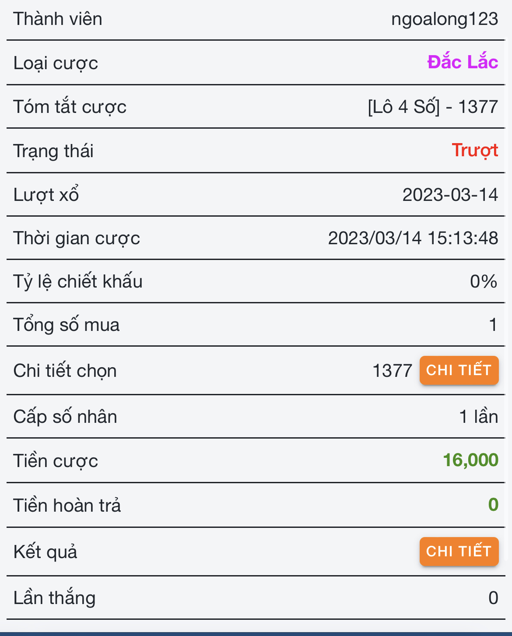Image resolution: width=512 pixels, height=636 pixels.
Task: Click the 1 lần multiplier value
Action: point(478,417)
